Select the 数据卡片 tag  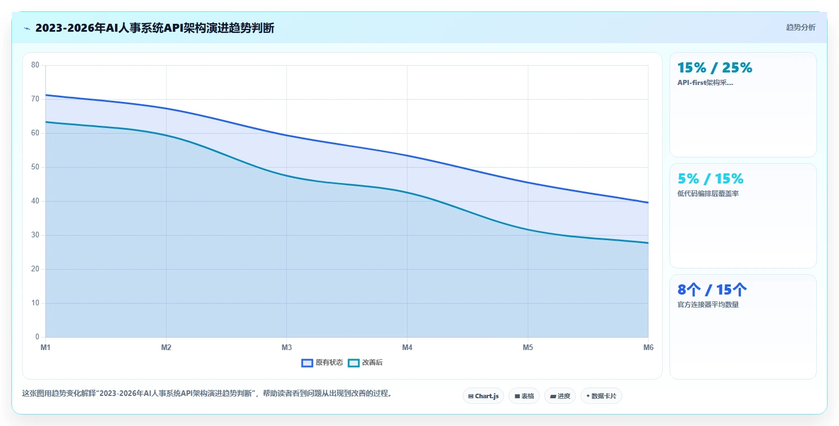(601, 396)
